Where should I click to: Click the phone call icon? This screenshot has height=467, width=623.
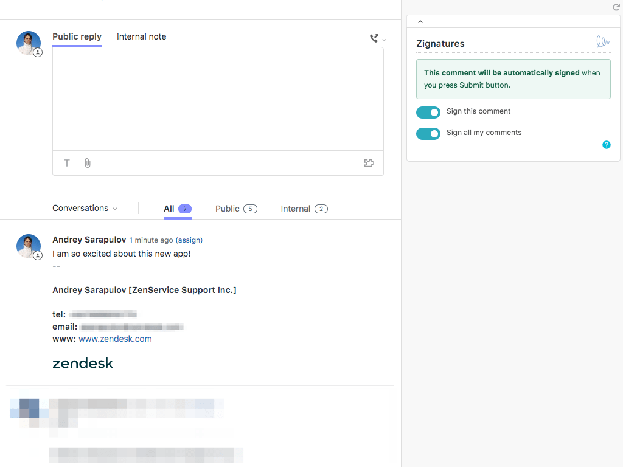374,38
